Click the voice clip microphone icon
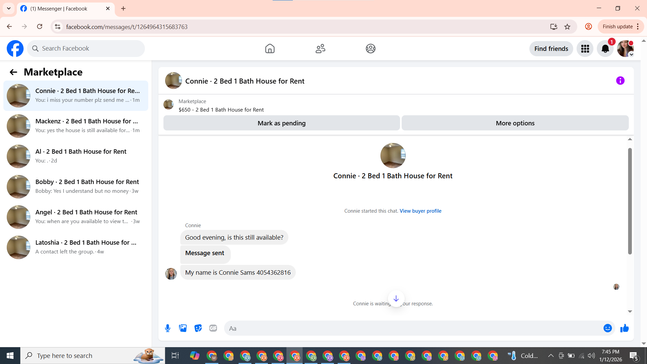 click(x=167, y=328)
